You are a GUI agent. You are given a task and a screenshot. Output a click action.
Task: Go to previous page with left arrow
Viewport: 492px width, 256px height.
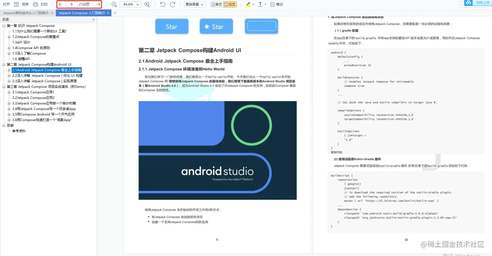pyautogui.click(x=61, y=4)
